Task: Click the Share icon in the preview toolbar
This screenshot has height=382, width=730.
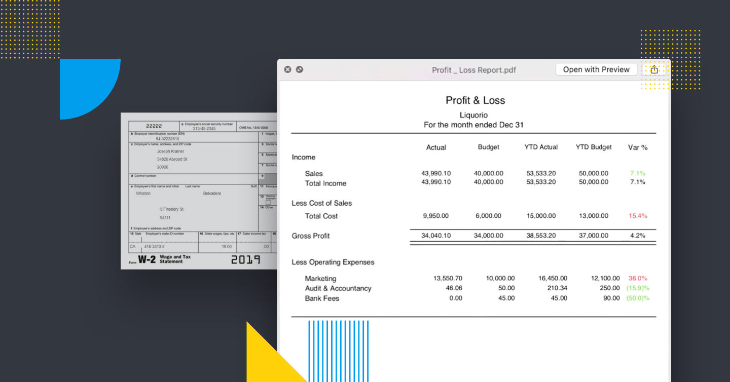Action: pyautogui.click(x=655, y=69)
